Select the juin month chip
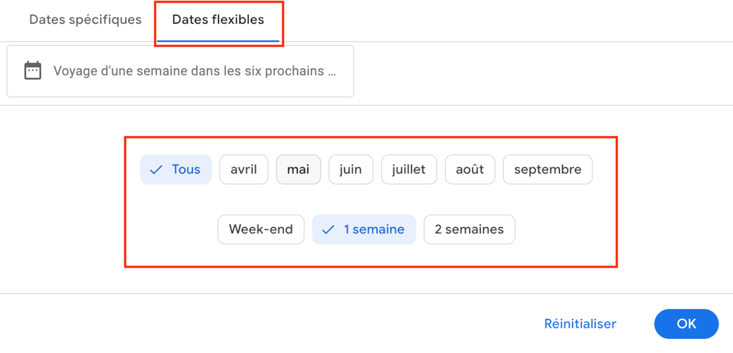This screenshot has height=353, width=733. click(x=351, y=169)
